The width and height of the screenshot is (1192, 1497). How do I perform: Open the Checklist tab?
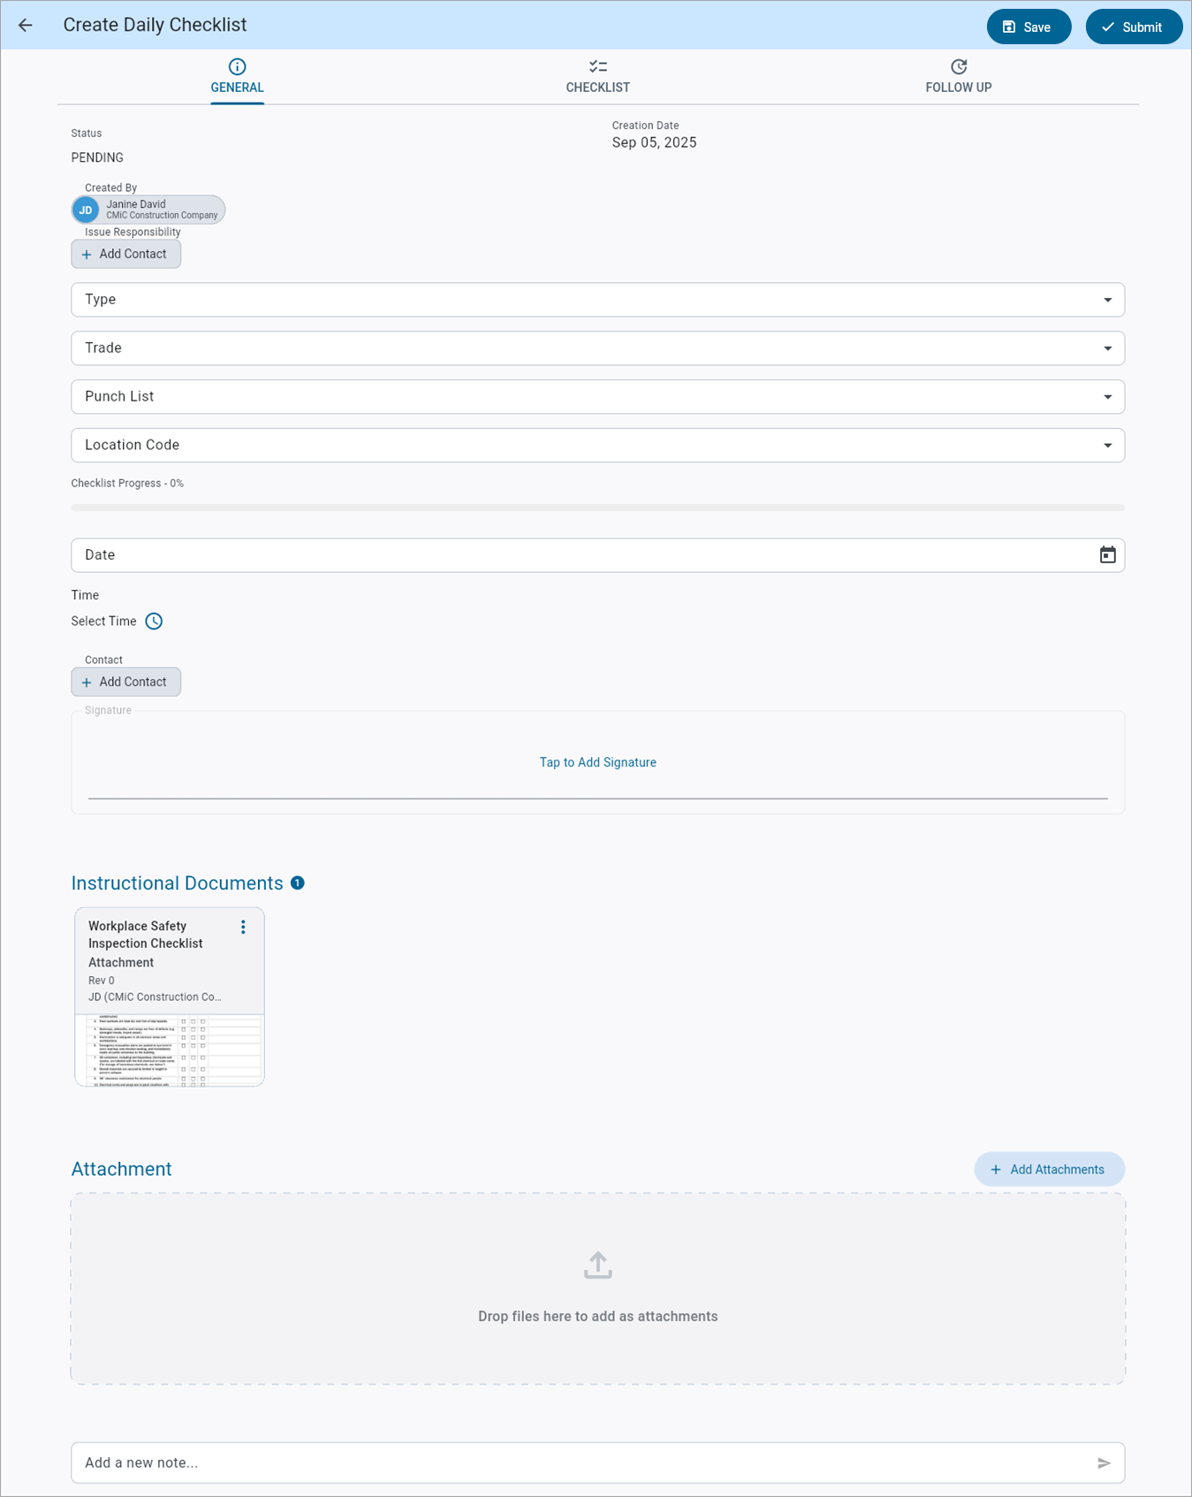597,77
